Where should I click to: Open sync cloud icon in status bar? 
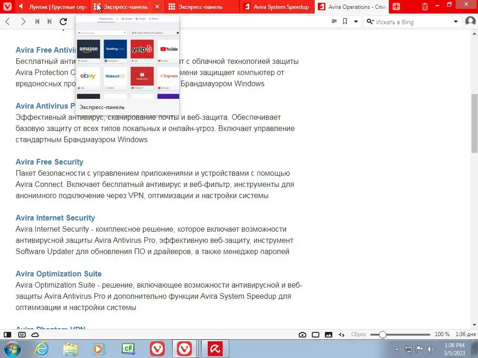35,335
